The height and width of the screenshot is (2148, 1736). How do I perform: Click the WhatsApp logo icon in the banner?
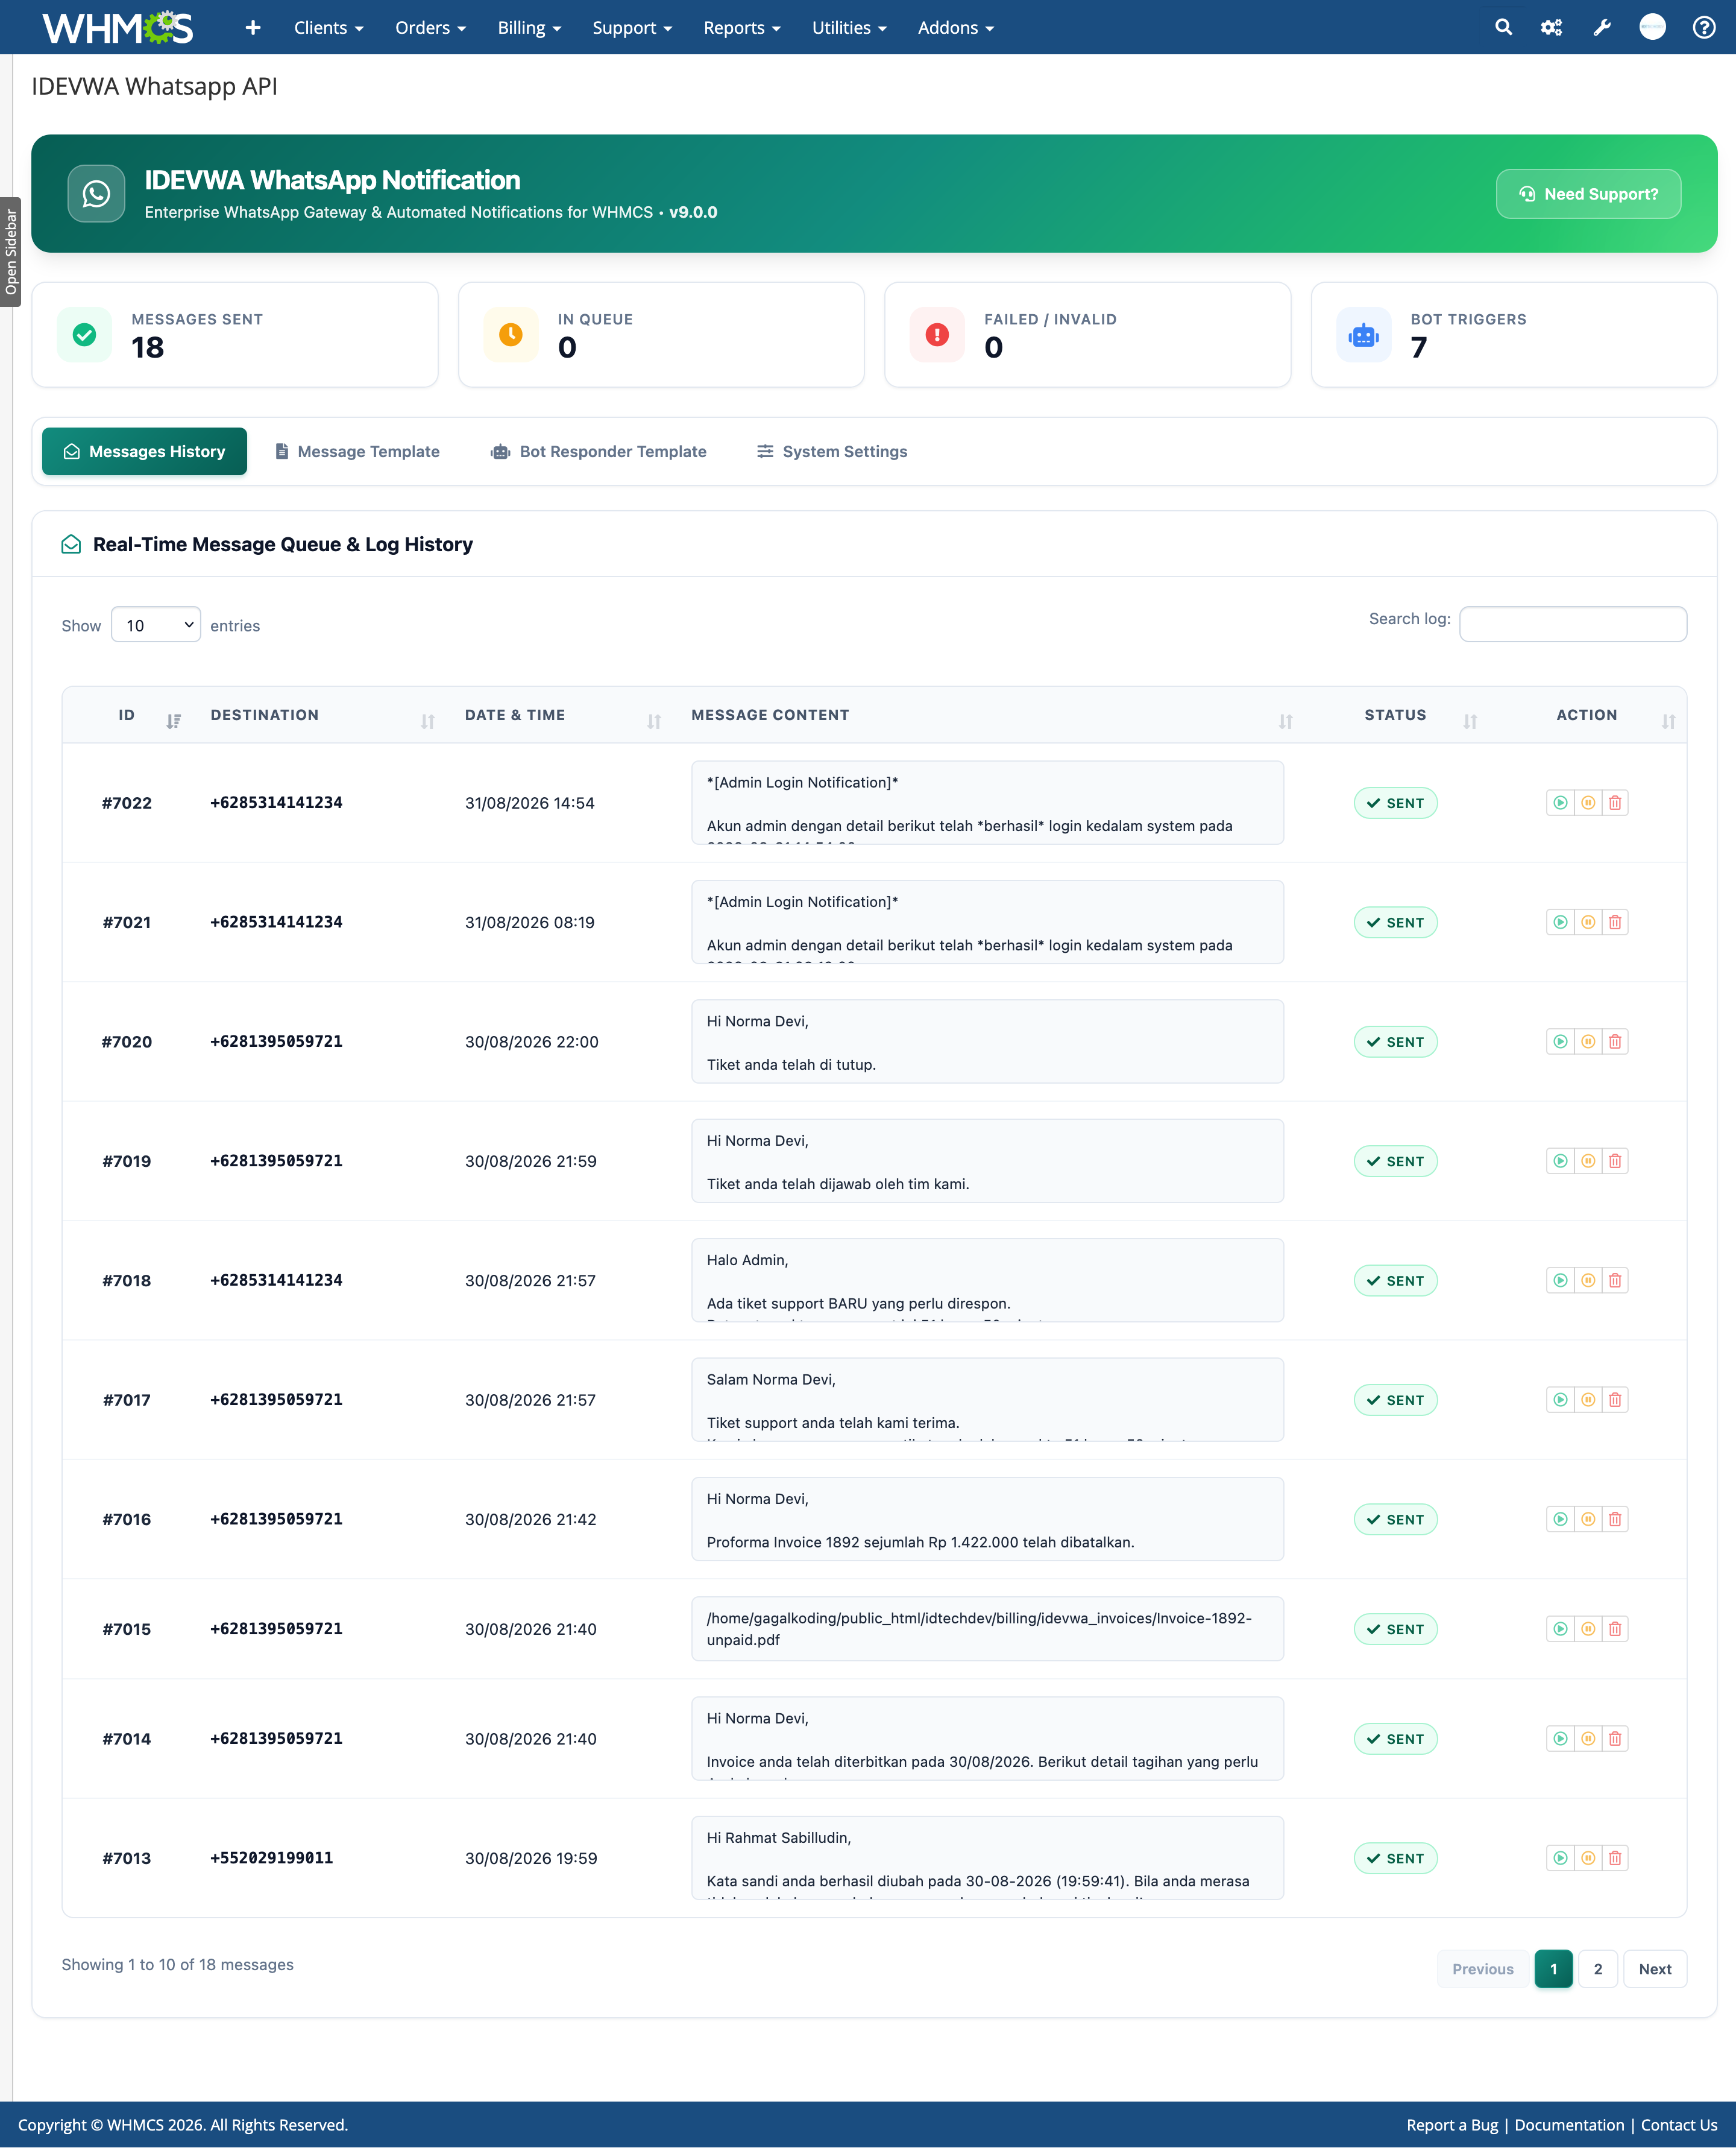coord(96,193)
